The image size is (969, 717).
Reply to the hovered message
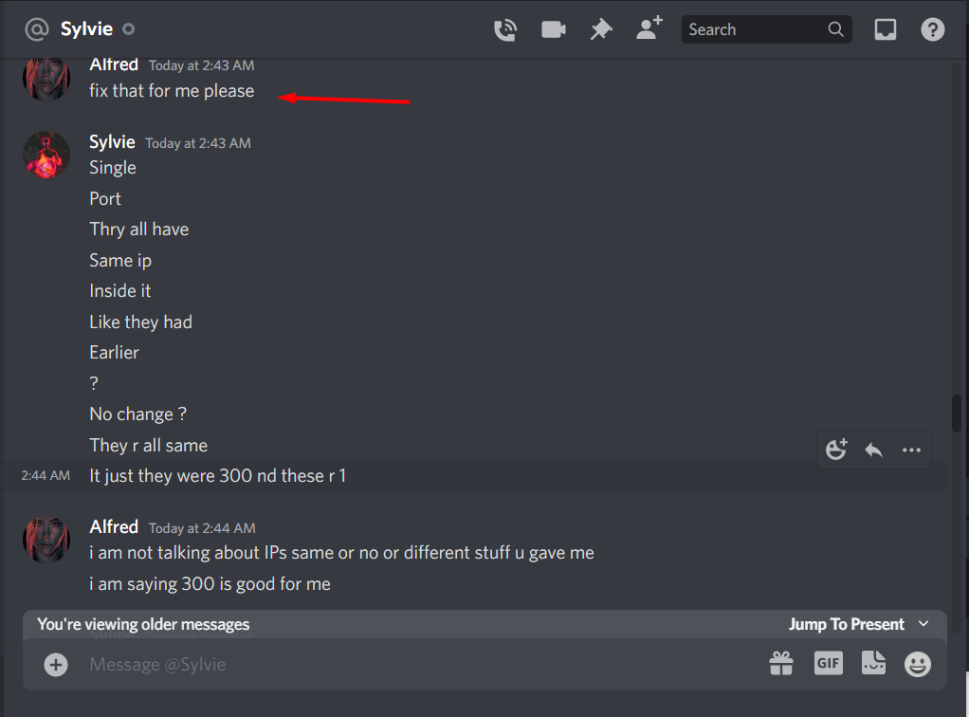(x=873, y=450)
